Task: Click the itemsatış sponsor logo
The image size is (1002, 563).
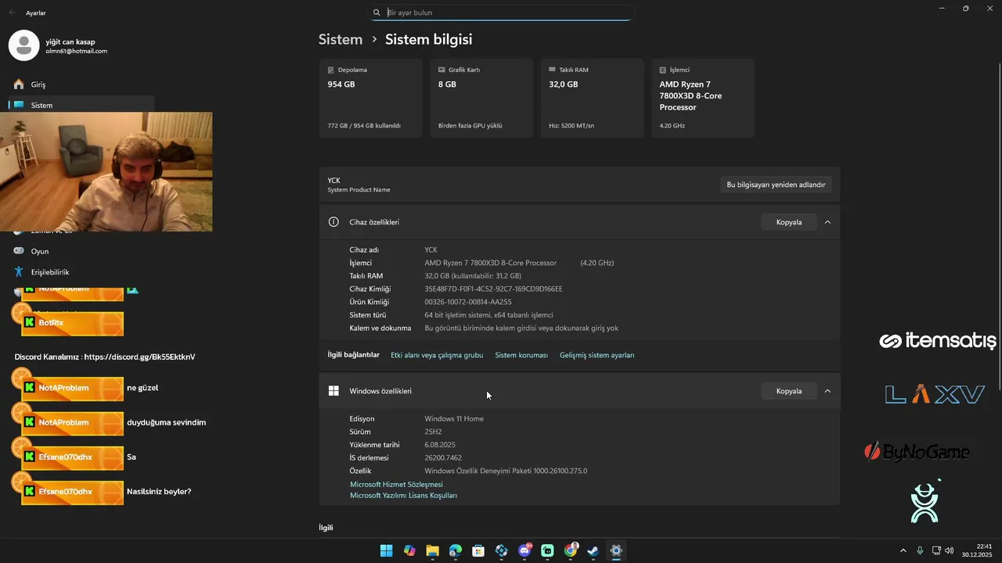Action: tap(938, 341)
